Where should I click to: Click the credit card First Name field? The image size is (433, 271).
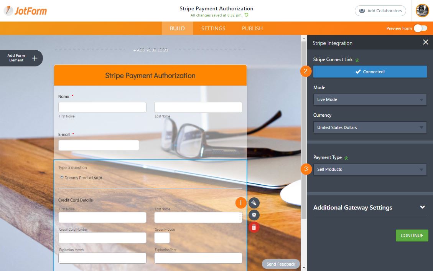102,217
